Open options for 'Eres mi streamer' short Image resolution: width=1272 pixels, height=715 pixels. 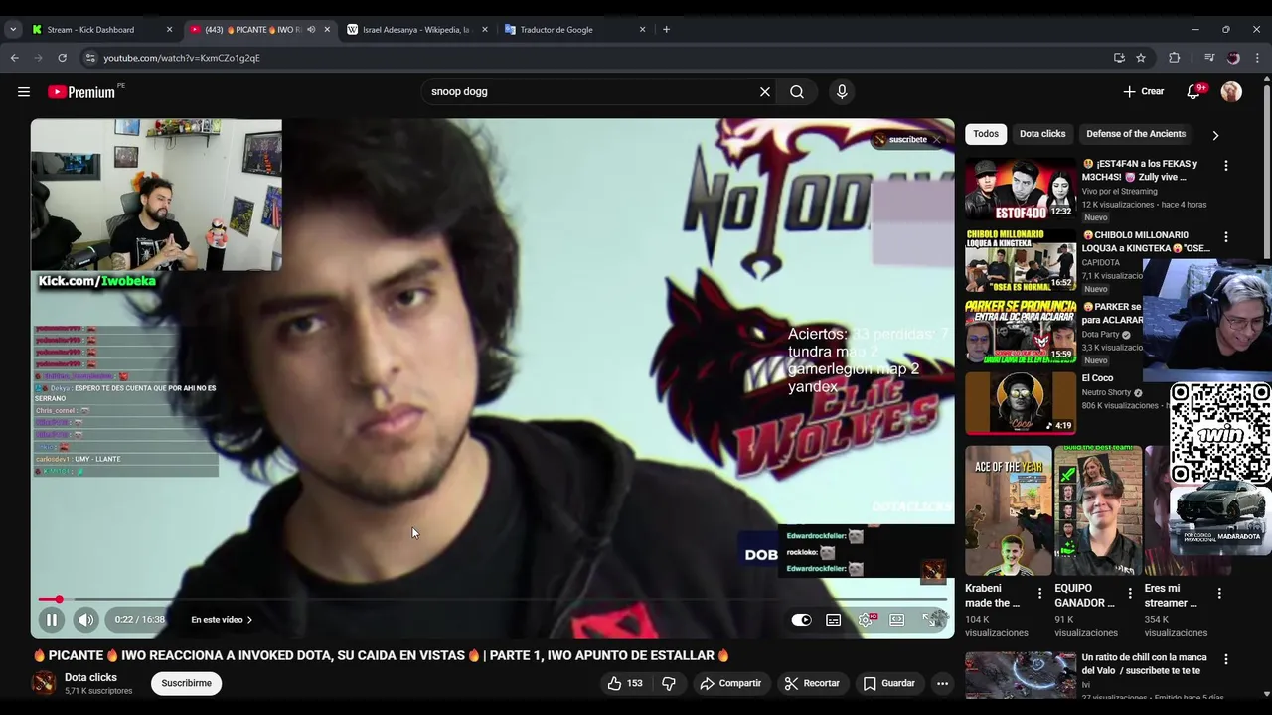pos(1219,593)
